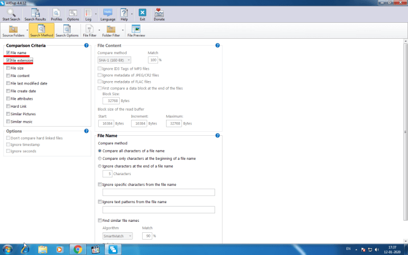Open the Log viewer icon
This screenshot has height=255, width=408.
(x=88, y=14)
